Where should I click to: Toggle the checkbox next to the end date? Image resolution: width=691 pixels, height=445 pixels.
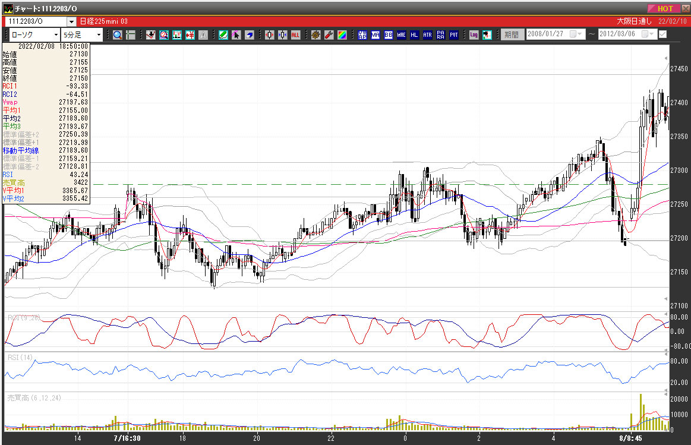(662, 34)
